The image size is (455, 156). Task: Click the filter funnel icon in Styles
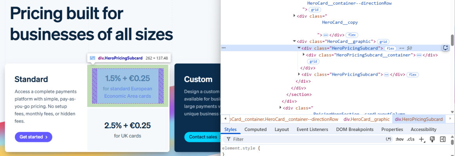[x=228, y=139]
